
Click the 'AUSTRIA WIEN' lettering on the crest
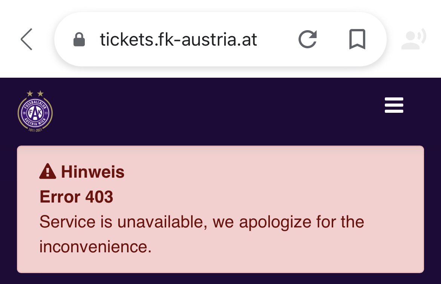(x=35, y=122)
